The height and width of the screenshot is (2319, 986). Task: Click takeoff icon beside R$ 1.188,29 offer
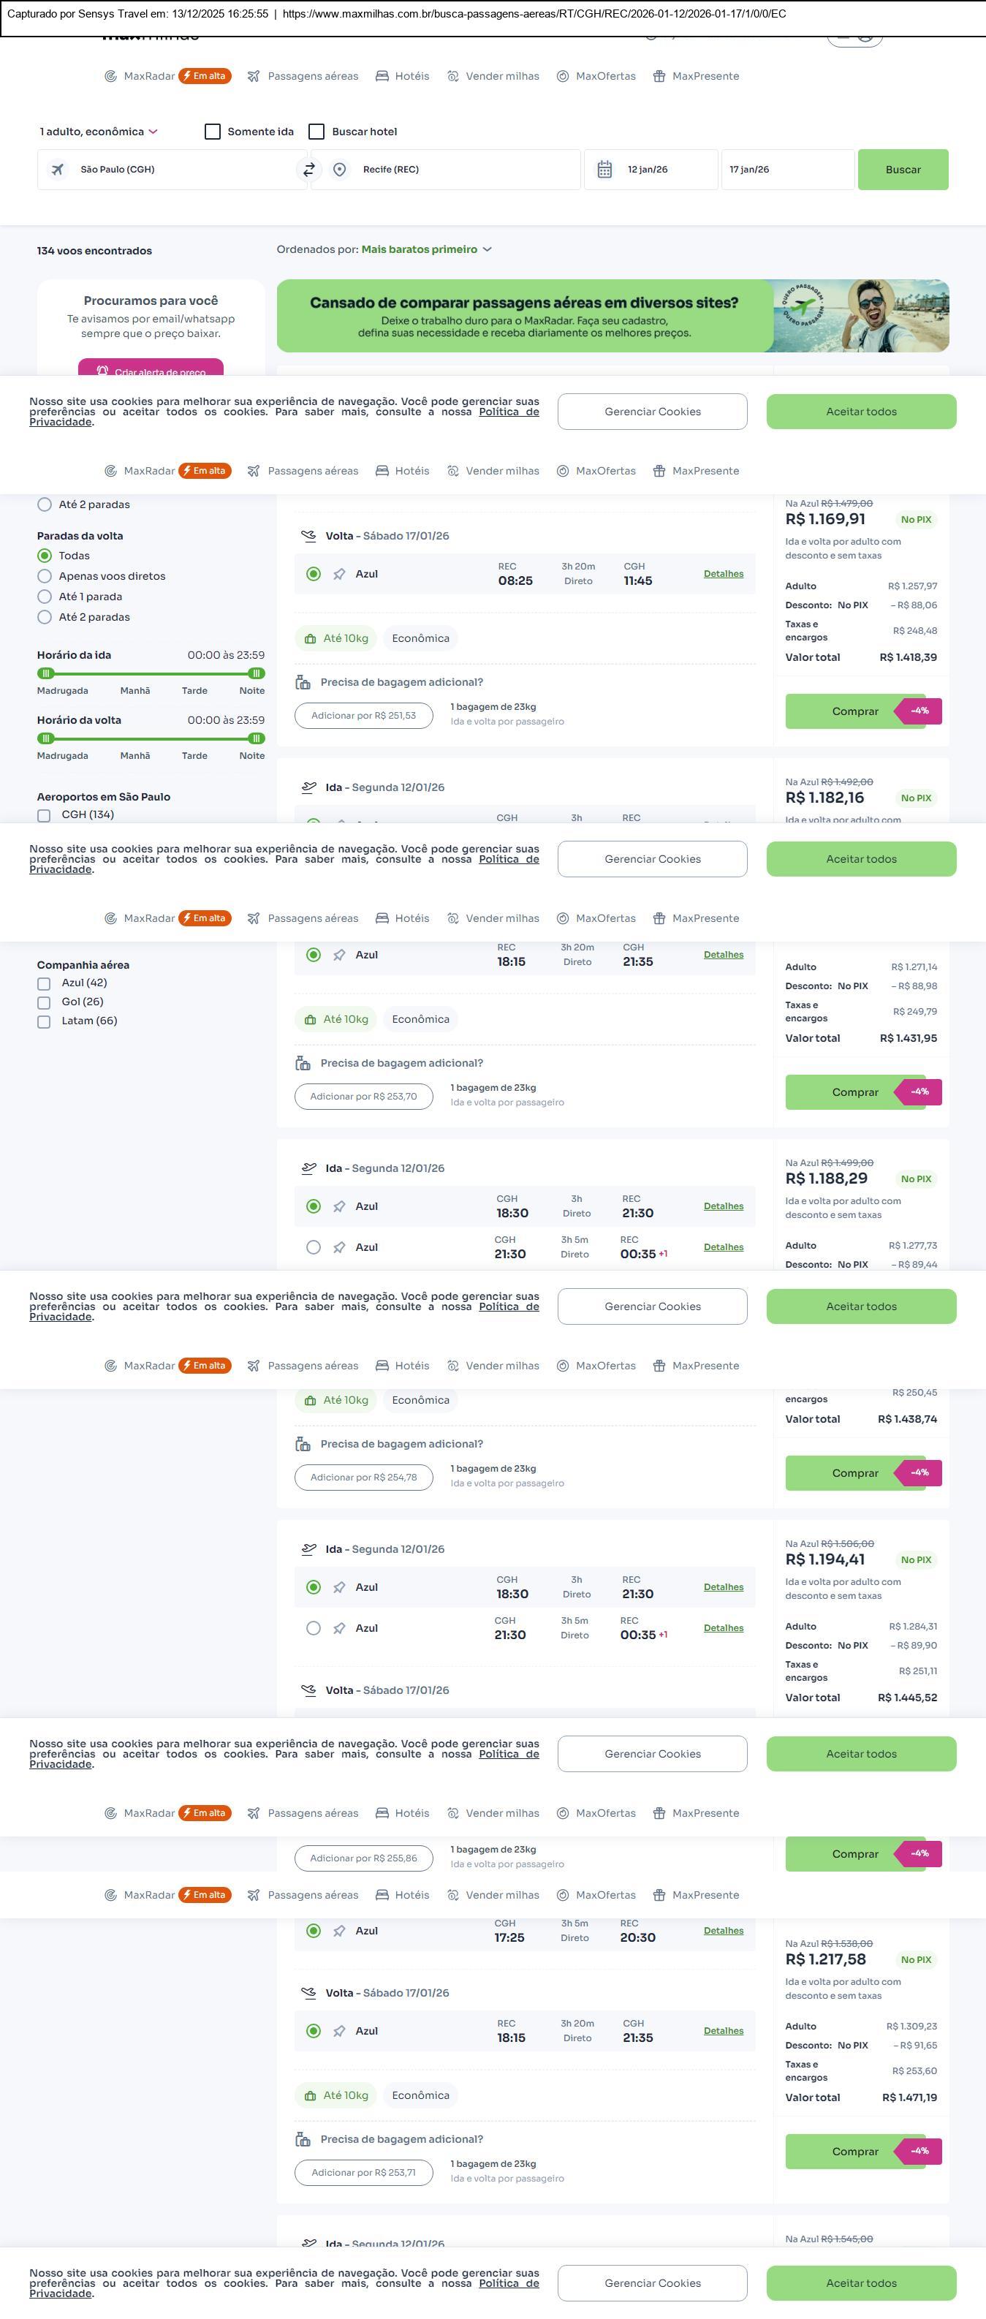coord(308,1168)
